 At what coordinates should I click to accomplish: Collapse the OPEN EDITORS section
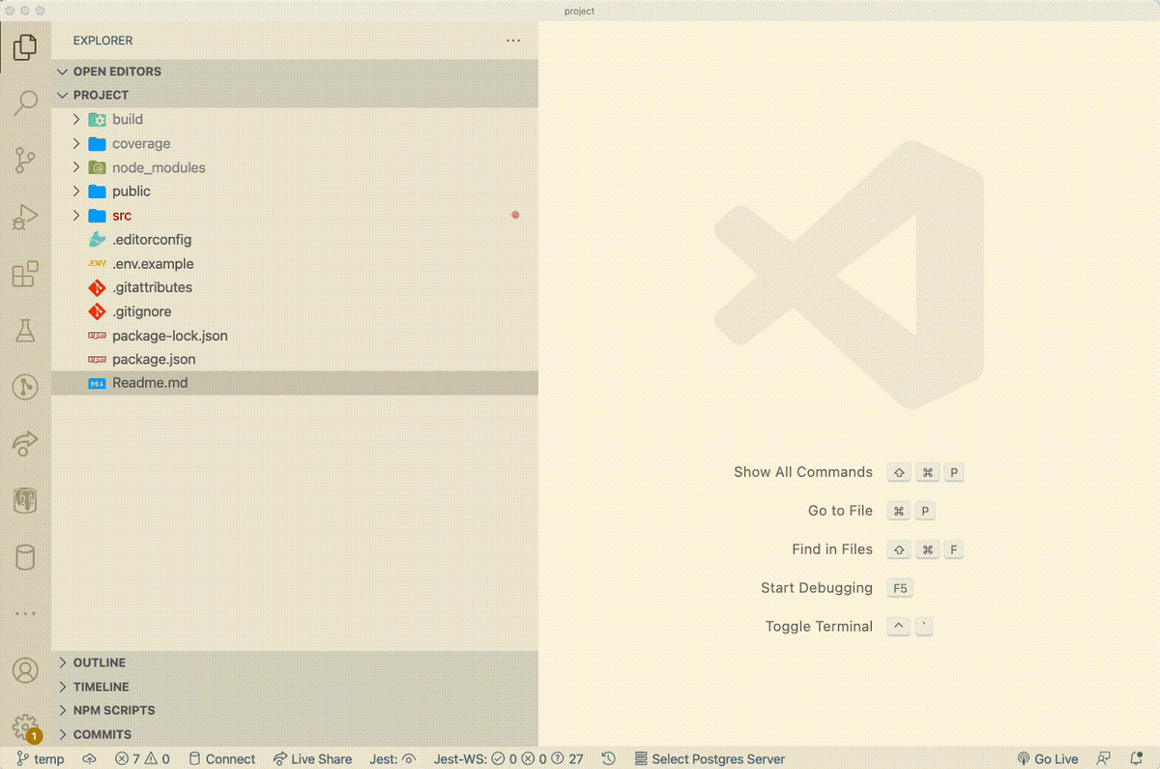pyautogui.click(x=295, y=72)
